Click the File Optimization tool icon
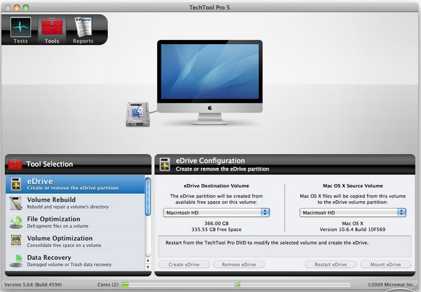Image resolution: width=421 pixels, height=292 pixels. pos(17,223)
